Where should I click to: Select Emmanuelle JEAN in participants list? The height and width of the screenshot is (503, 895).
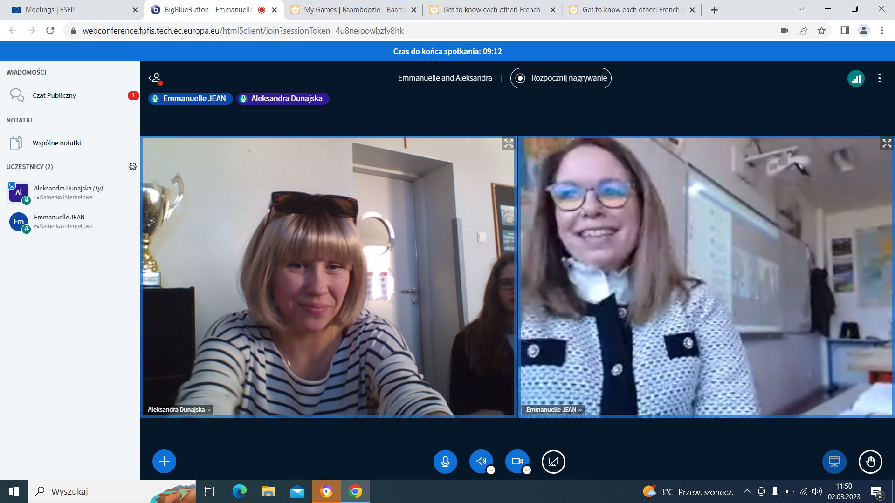(x=70, y=221)
